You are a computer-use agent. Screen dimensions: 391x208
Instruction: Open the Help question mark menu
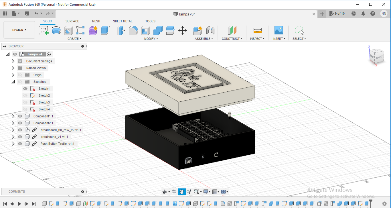(373, 13)
